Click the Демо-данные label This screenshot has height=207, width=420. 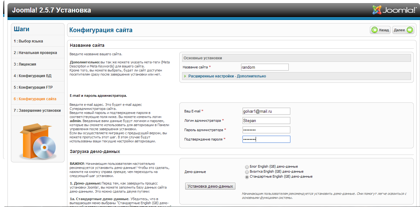click(x=195, y=172)
